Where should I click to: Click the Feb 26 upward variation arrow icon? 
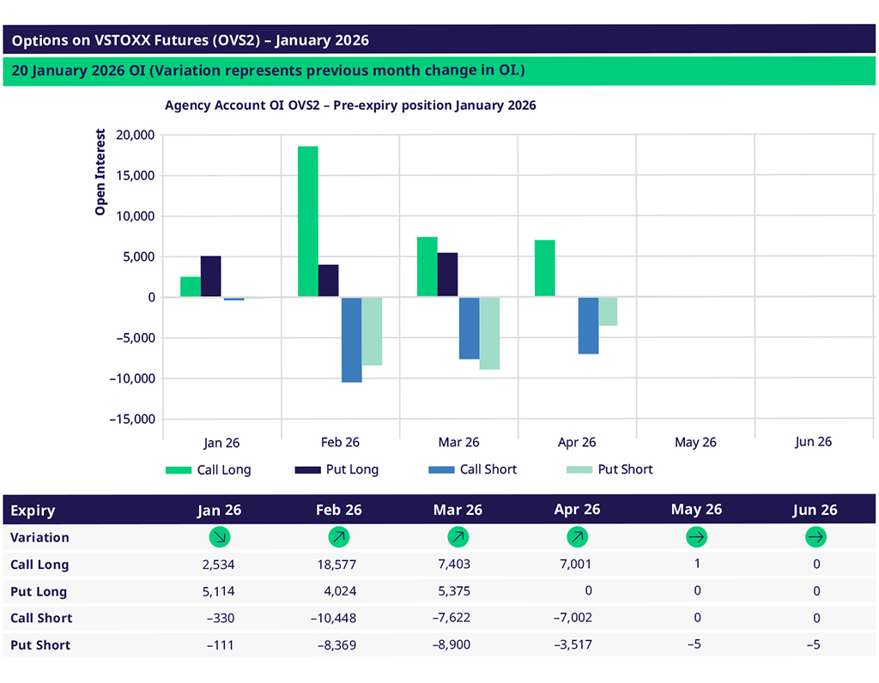pyautogui.click(x=339, y=538)
